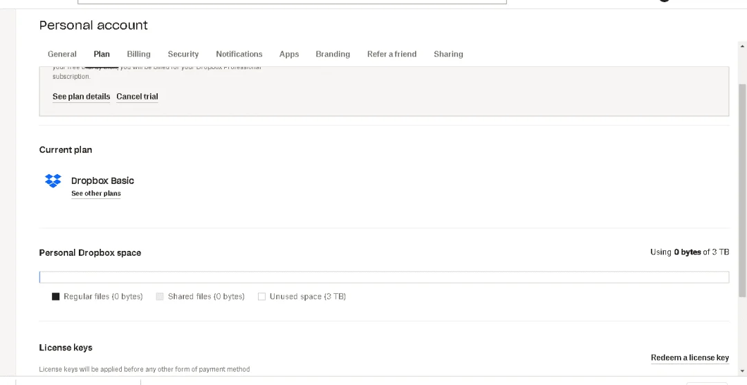Open the Apps tab
747x385 pixels.
[289, 54]
